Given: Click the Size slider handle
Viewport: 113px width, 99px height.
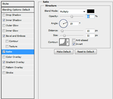Looking at the screenshot, I should (x=64, y=36).
